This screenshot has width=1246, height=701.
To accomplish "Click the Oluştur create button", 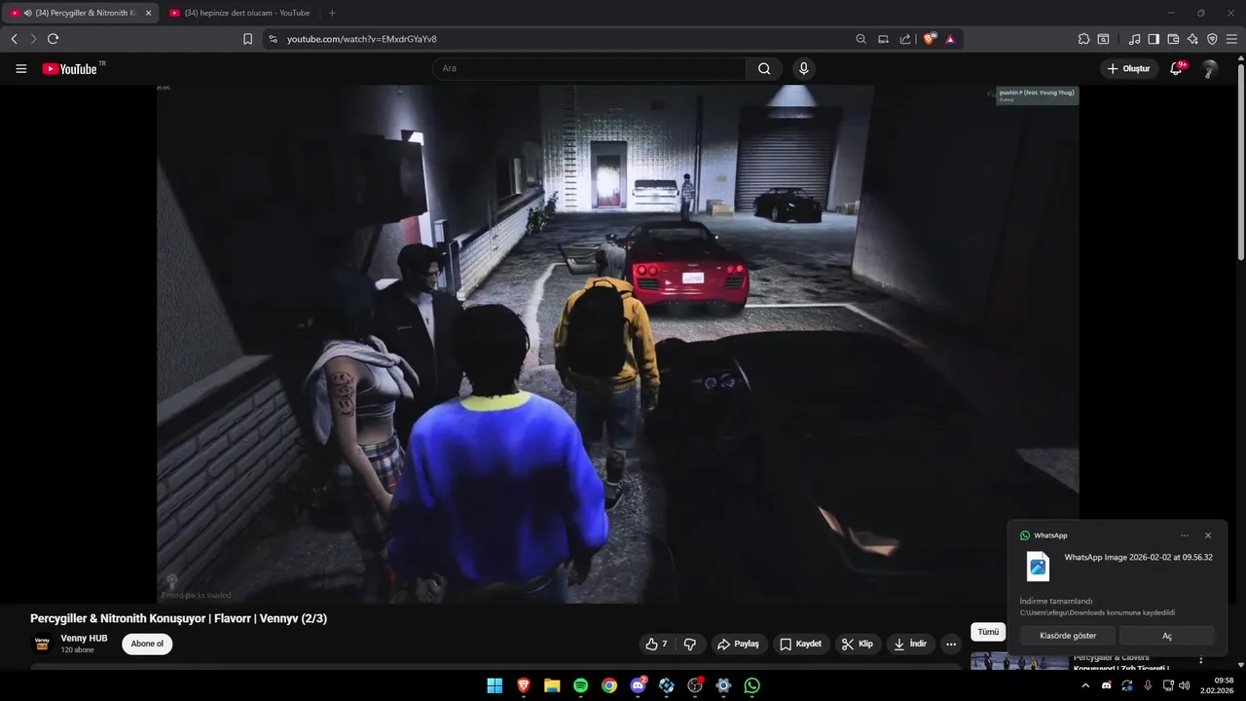I will click(1129, 68).
